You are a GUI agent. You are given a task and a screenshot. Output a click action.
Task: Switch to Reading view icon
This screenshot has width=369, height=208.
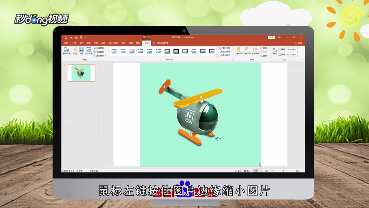point(267,171)
